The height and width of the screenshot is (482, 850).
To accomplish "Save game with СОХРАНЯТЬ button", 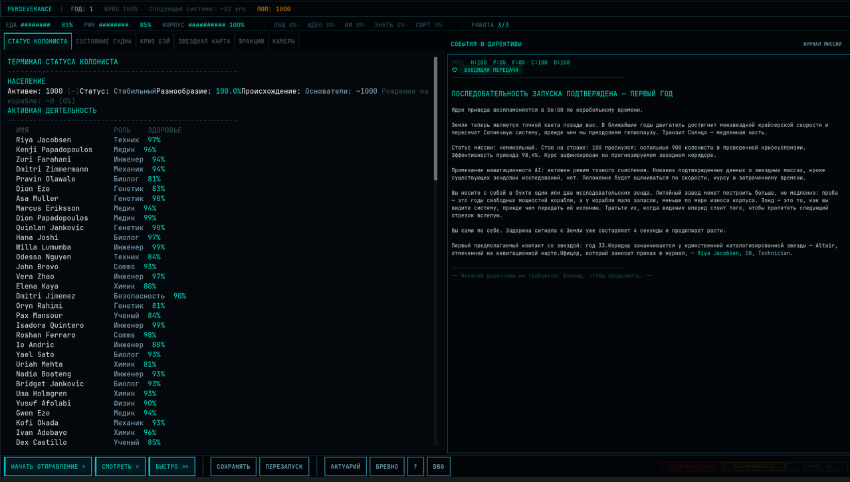I will 233,467.
